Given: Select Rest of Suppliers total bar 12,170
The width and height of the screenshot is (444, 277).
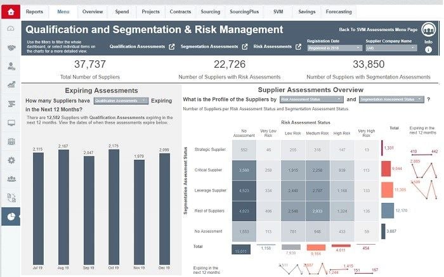Looking at the screenshot, I should click(x=388, y=210).
